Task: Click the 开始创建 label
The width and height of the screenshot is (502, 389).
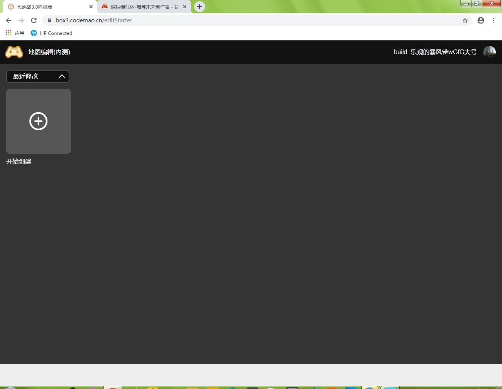Action: [19, 162]
